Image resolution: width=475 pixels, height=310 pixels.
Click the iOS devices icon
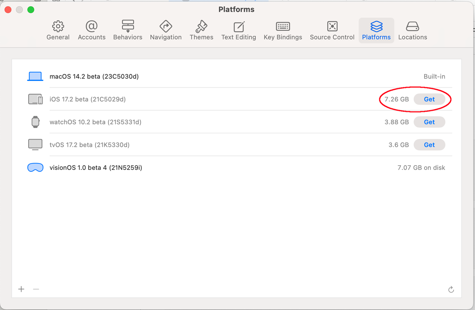click(x=35, y=99)
